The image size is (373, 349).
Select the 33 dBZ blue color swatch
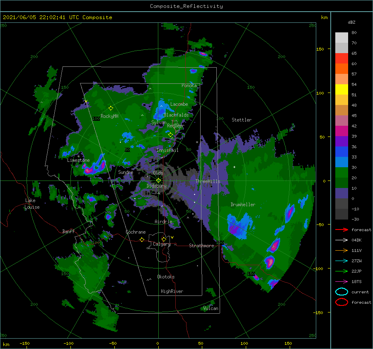(x=342, y=162)
